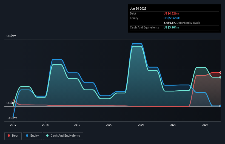This screenshot has width=225, height=144.
Task: Click the Equity row label in tooltip
Action: (x=134, y=18)
